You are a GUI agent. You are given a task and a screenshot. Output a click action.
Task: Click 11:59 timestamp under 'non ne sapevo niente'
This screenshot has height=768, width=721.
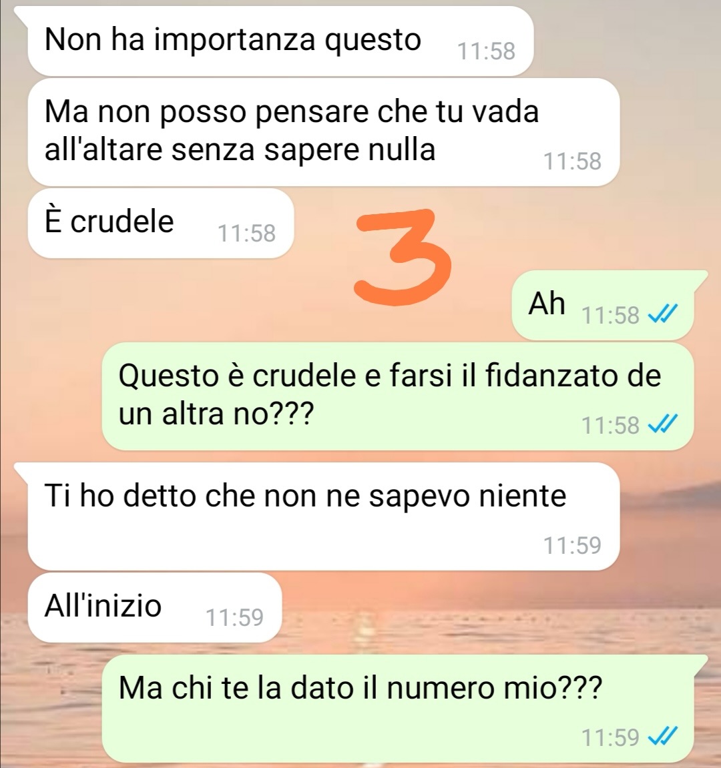[573, 545]
